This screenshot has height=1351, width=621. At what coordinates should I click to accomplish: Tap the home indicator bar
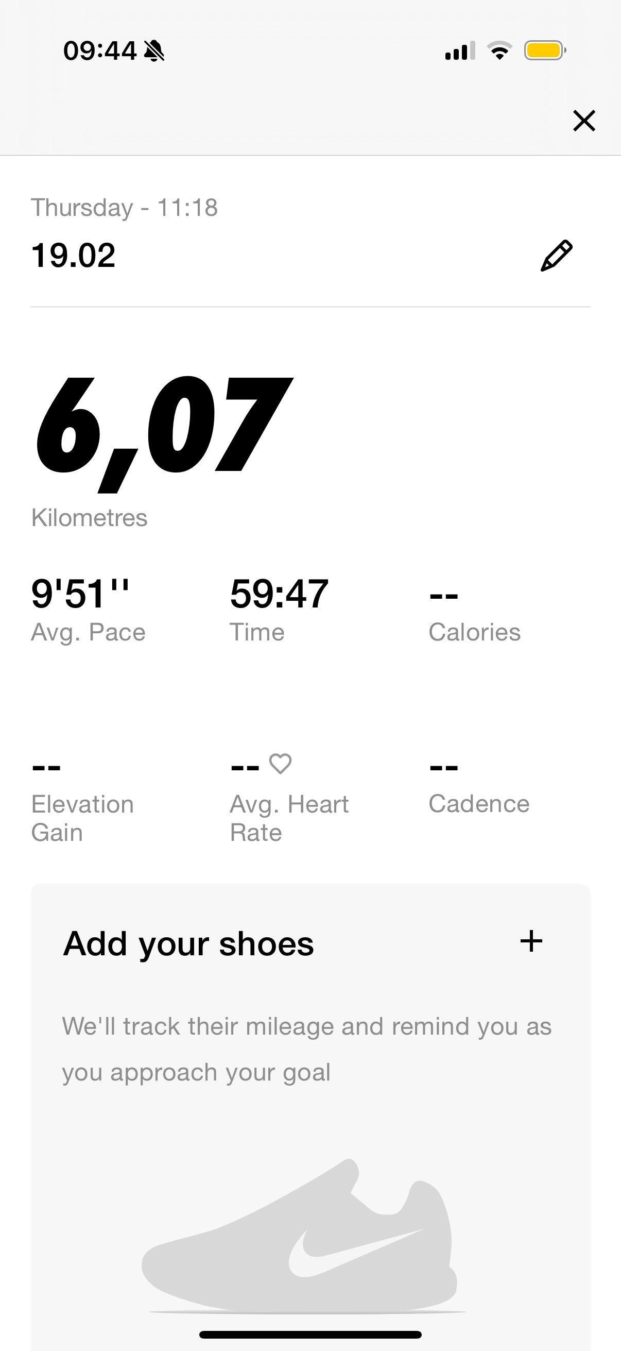310,1335
